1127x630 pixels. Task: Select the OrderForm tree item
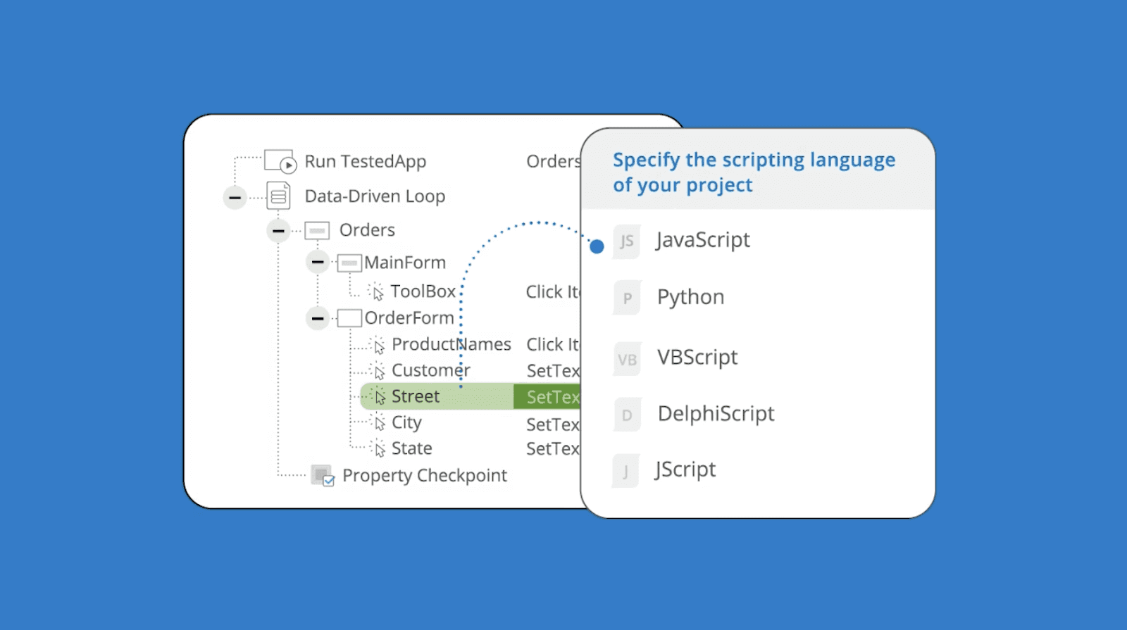(x=409, y=318)
